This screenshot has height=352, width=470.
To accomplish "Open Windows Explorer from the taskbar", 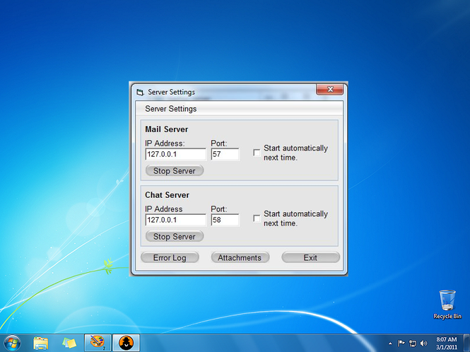I will coord(41,343).
